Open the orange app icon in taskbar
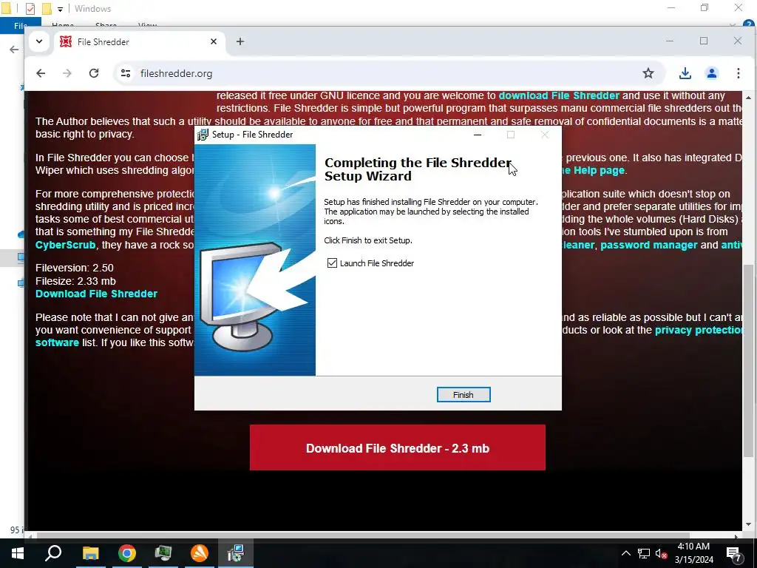Viewport: 757px width, 568px height. click(200, 553)
